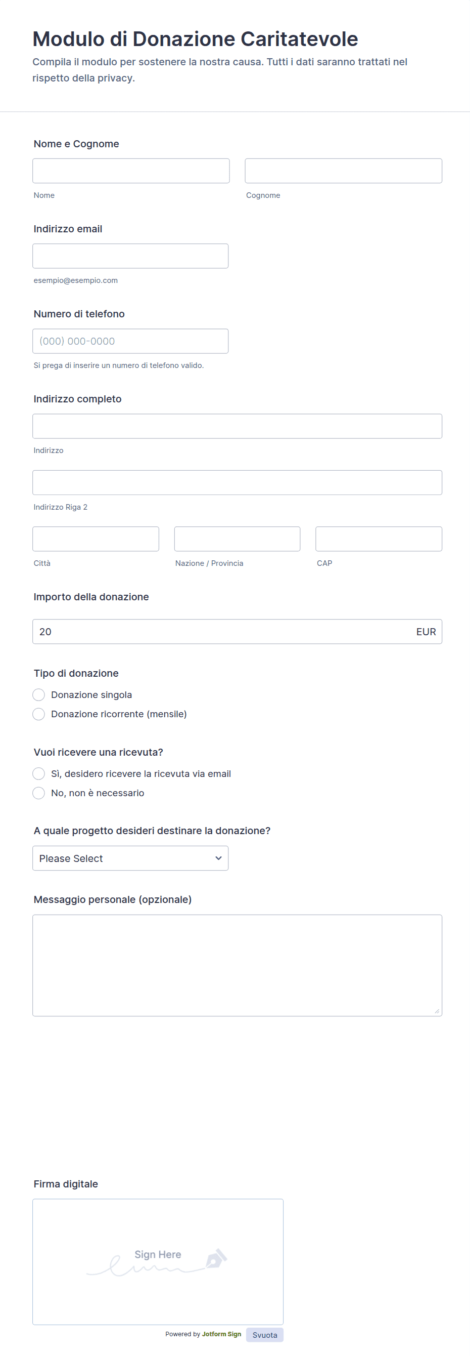Click the dropdown chevron arrow icon
Image resolution: width=470 pixels, height=1356 pixels.
(218, 858)
